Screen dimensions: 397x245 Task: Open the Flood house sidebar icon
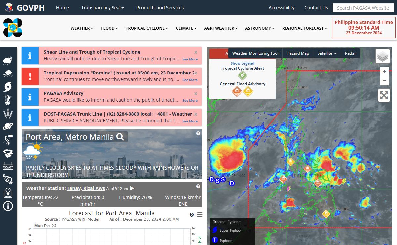point(8,73)
